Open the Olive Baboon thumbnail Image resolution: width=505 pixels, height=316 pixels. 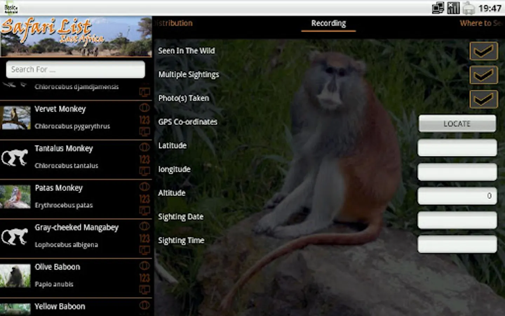point(15,276)
